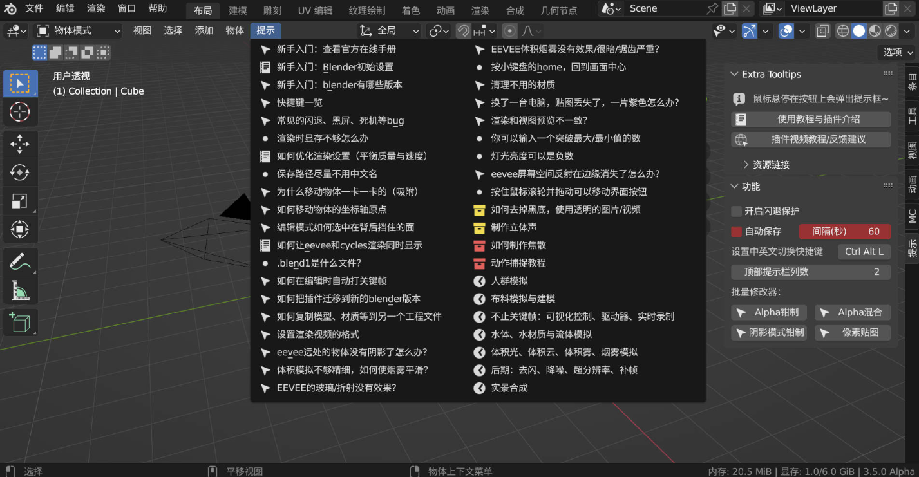Click the info icon in Extra Tooltips
This screenshot has width=919, height=477.
[740, 99]
